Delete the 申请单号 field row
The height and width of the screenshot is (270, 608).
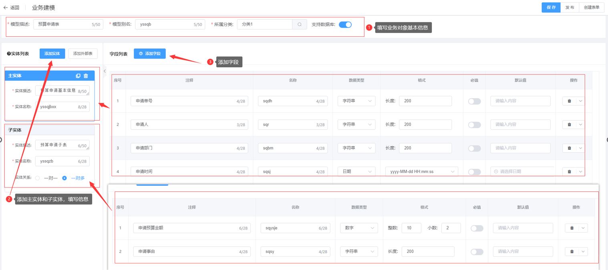tap(569, 101)
